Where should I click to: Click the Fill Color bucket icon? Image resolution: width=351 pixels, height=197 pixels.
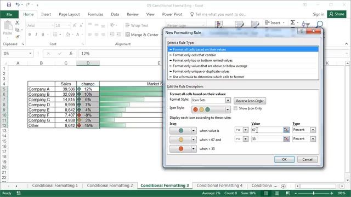point(68,34)
